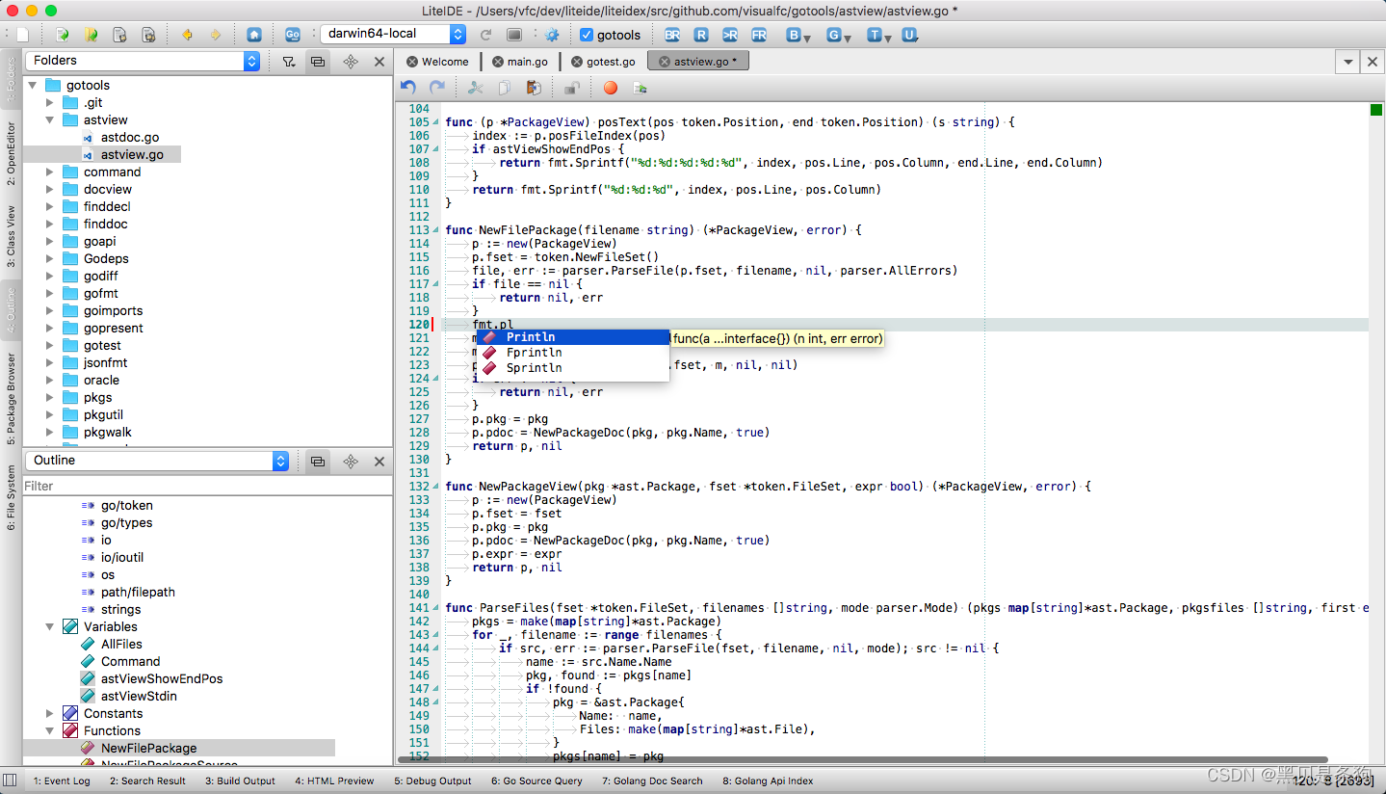Click the Paste icon in editor toolbar
Image resolution: width=1386 pixels, height=794 pixels.
click(533, 88)
